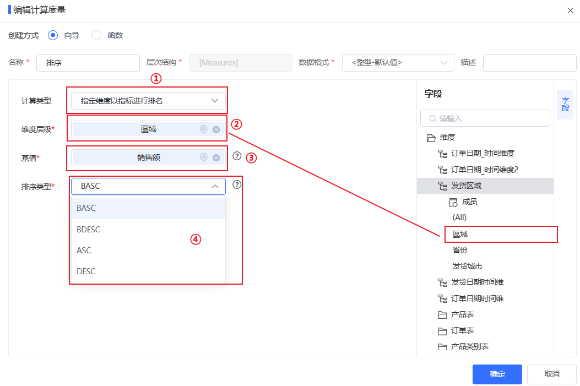
Task: Choose BASC from the sort type list
Action: (x=148, y=208)
